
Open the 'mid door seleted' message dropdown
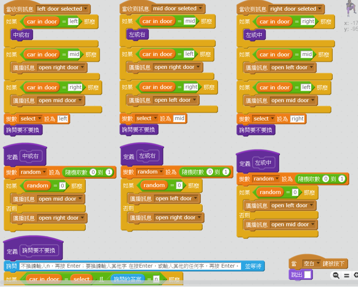200,8
